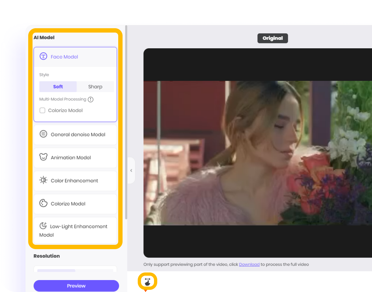Select the Face Model smiley icon
The height and width of the screenshot is (292, 372).
tap(43, 56)
